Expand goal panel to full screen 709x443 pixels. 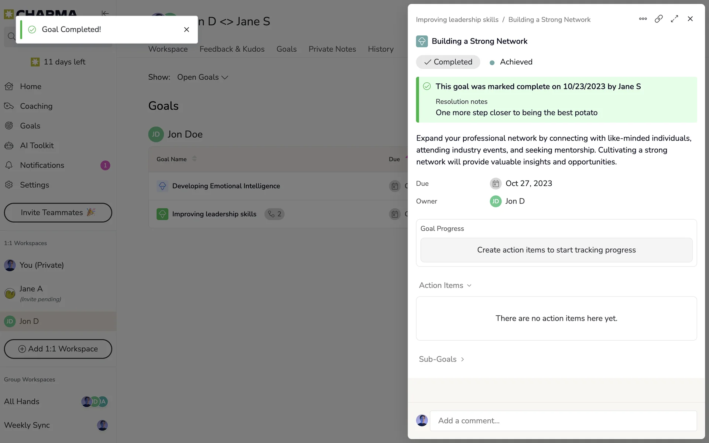point(674,19)
